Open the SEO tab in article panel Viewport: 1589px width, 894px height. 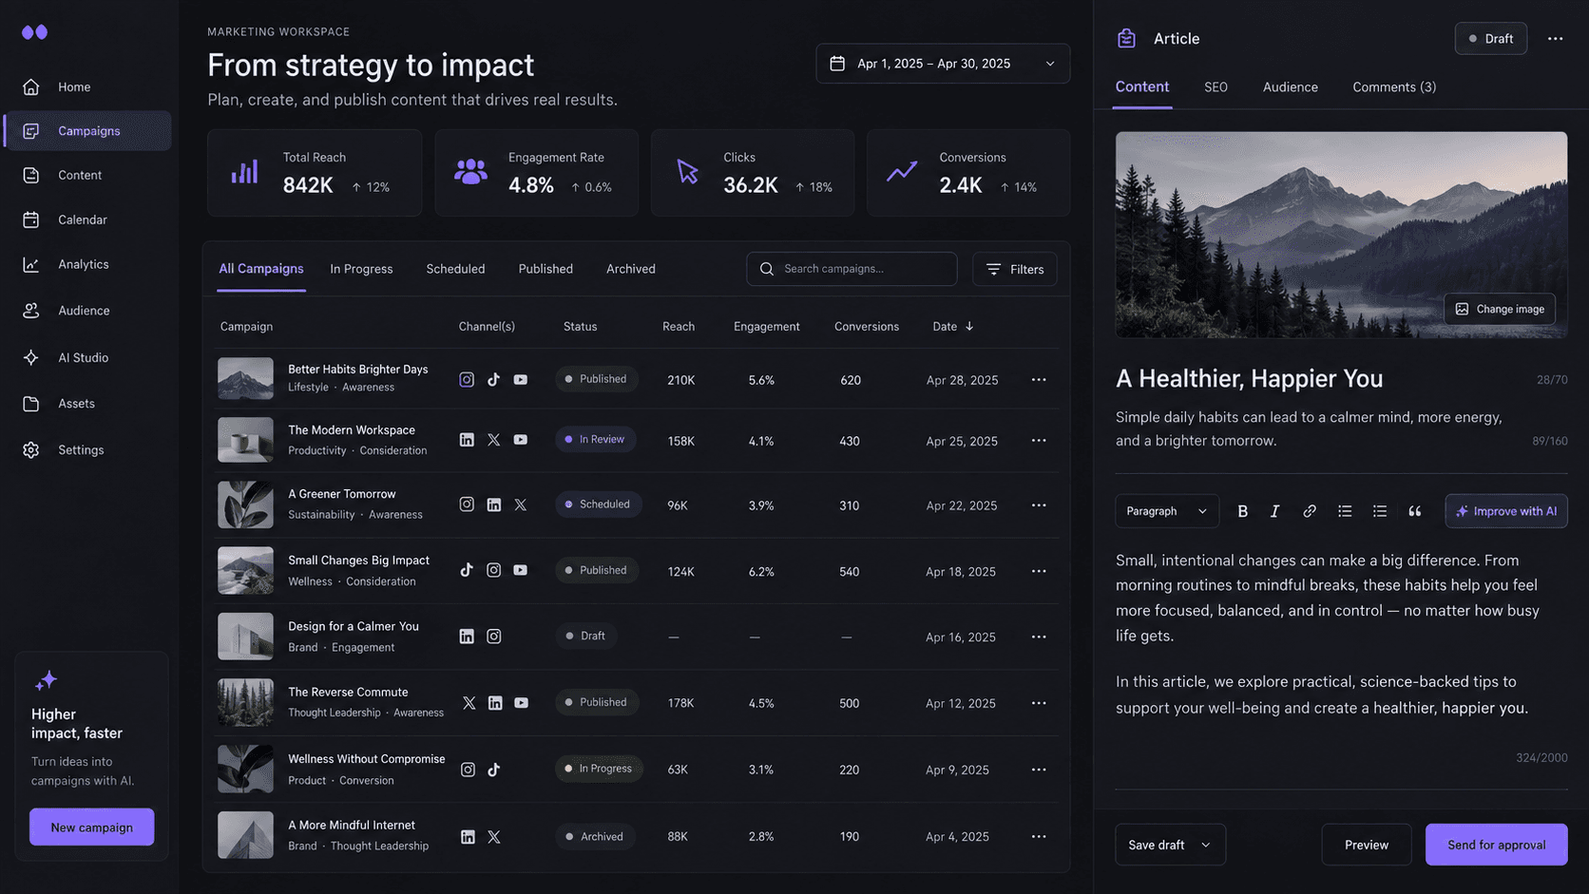click(1216, 86)
